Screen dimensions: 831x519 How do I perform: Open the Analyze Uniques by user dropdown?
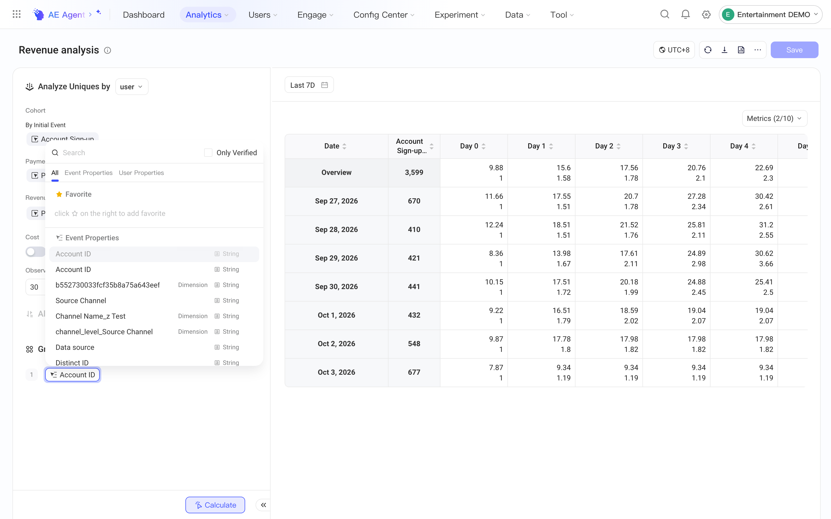[x=132, y=87]
